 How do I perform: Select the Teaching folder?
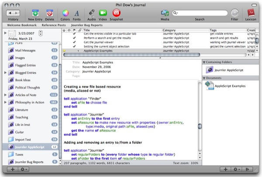pyautogui.click(x=21, y=117)
